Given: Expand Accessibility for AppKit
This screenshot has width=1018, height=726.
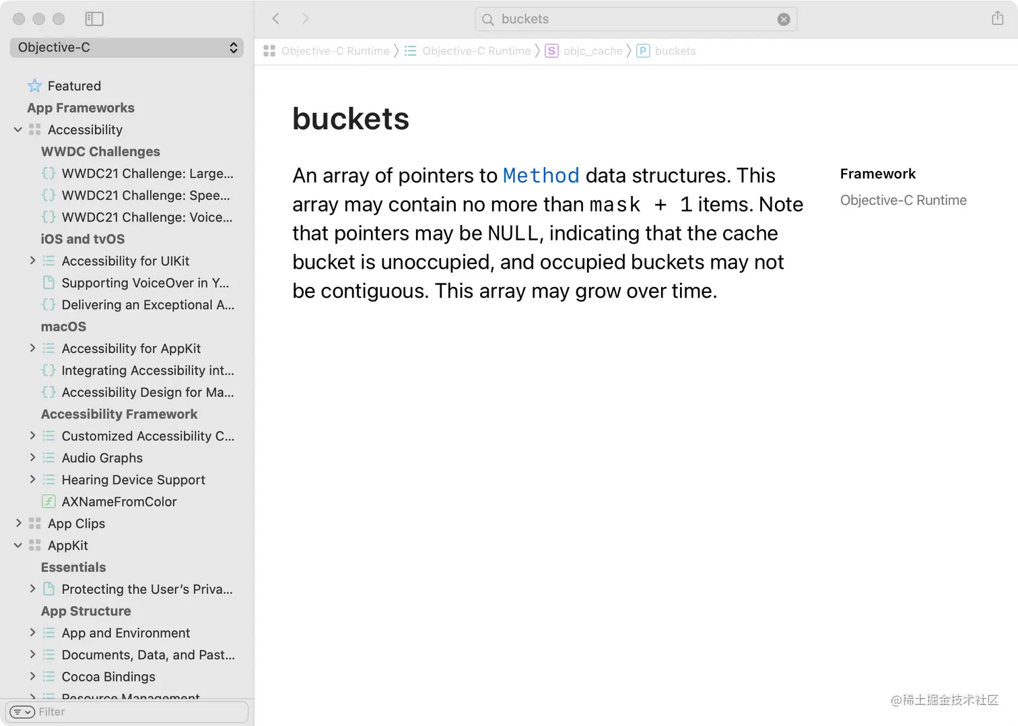Looking at the screenshot, I should click(32, 348).
